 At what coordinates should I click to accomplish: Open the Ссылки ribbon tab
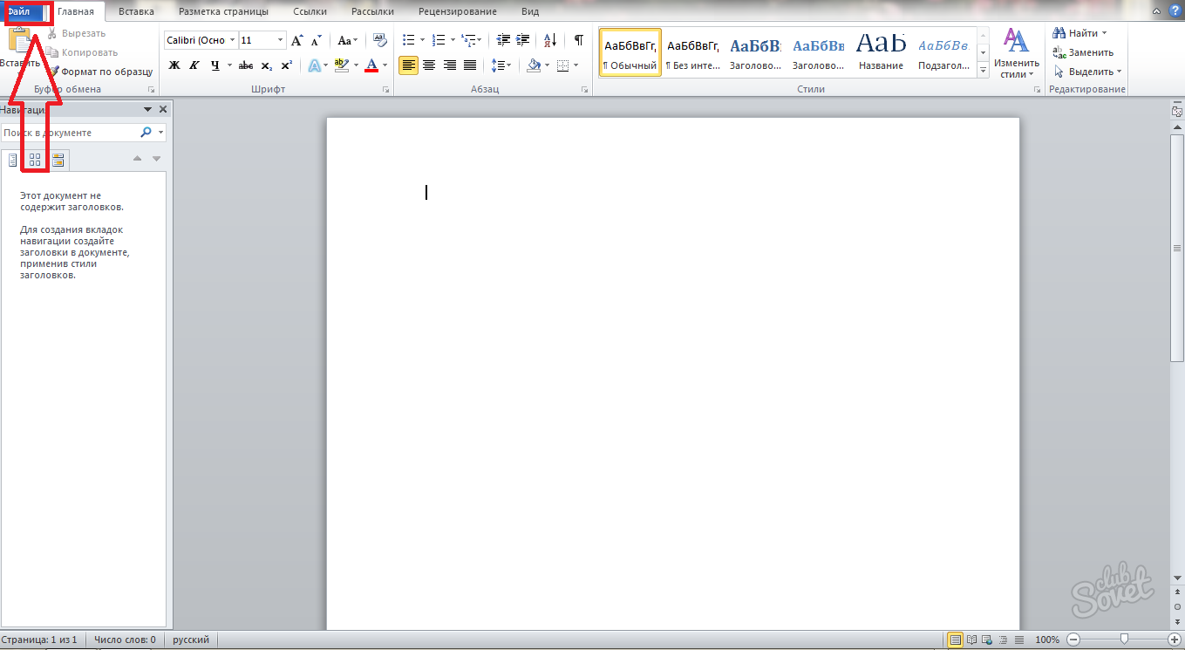pyautogui.click(x=310, y=11)
